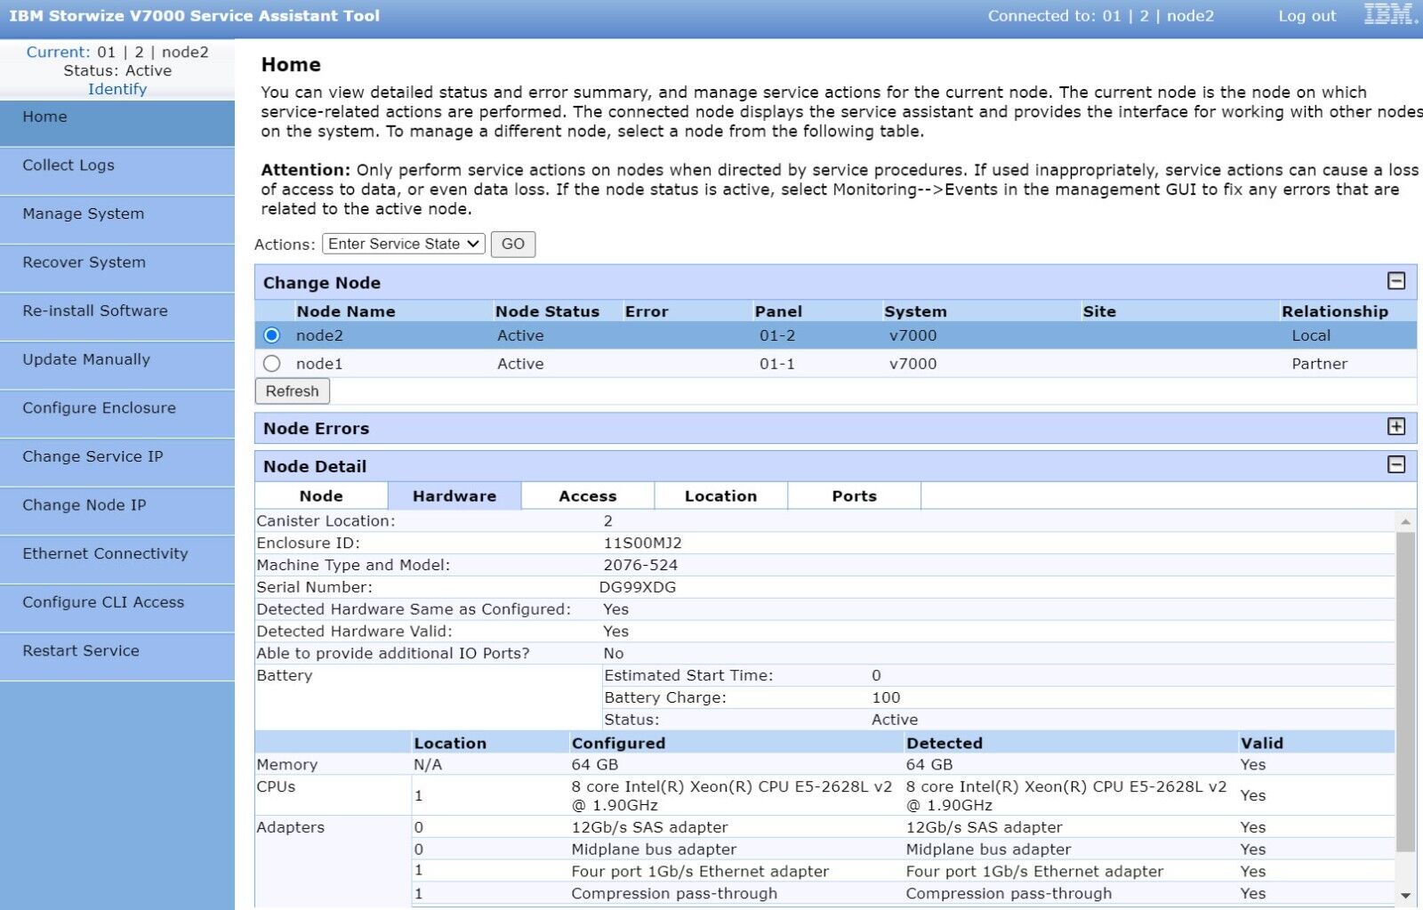Click Connected to node2 header text
This screenshot has height=910, width=1423.
1100,15
